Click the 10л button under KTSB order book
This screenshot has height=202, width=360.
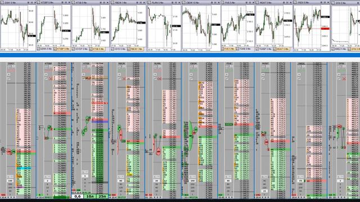(90, 196)
